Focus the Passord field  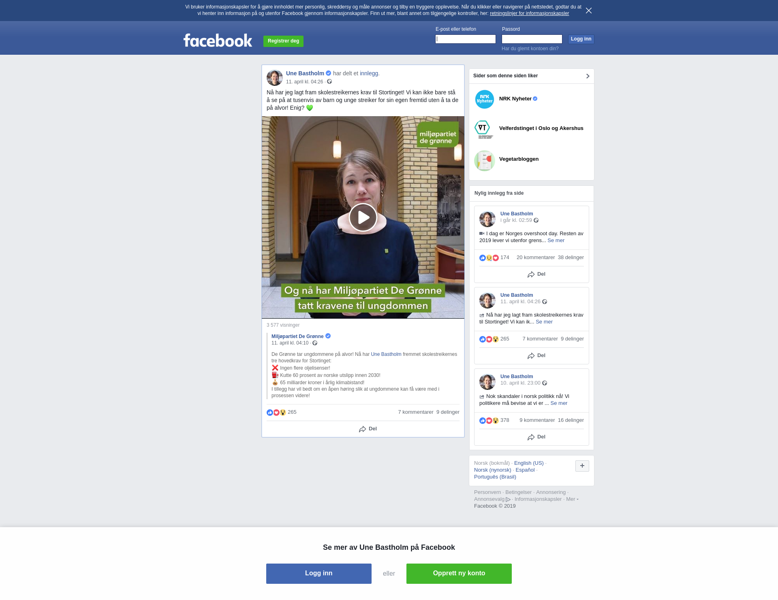(x=532, y=39)
